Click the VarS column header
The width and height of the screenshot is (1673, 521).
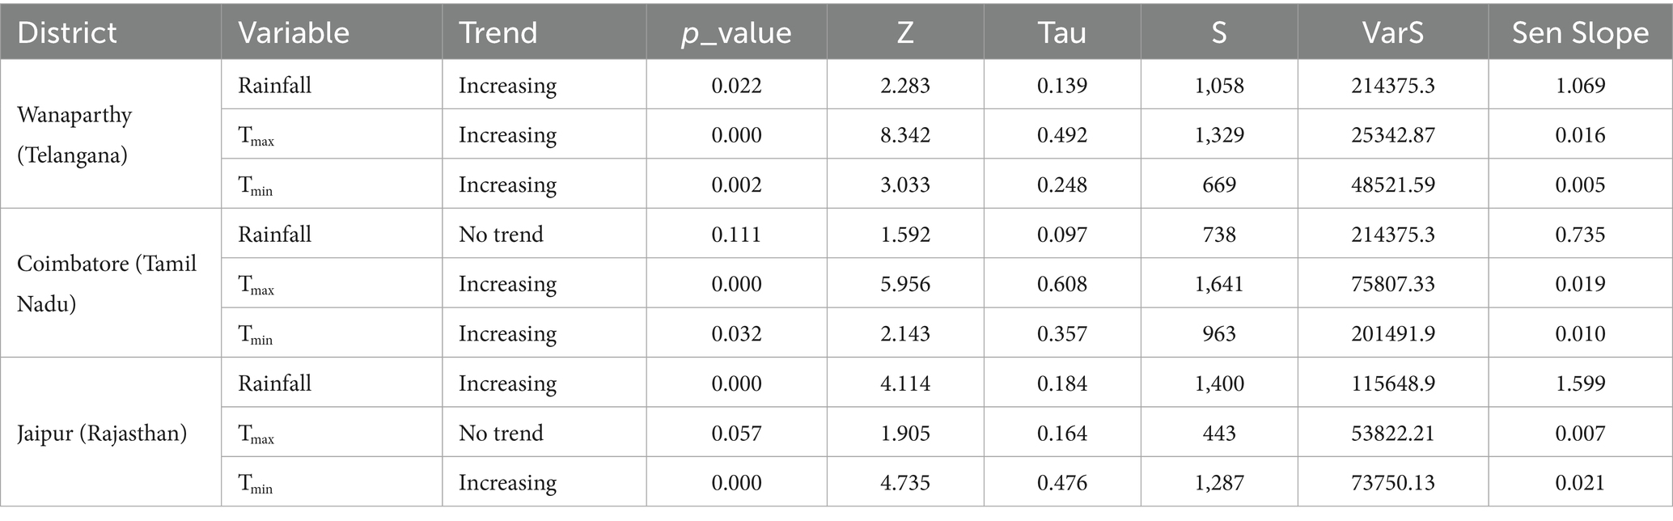click(1392, 32)
